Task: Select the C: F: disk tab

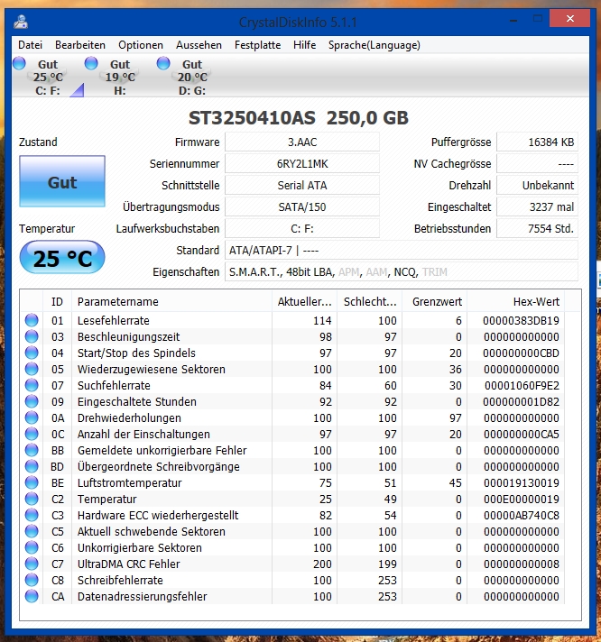Action: 48,77
